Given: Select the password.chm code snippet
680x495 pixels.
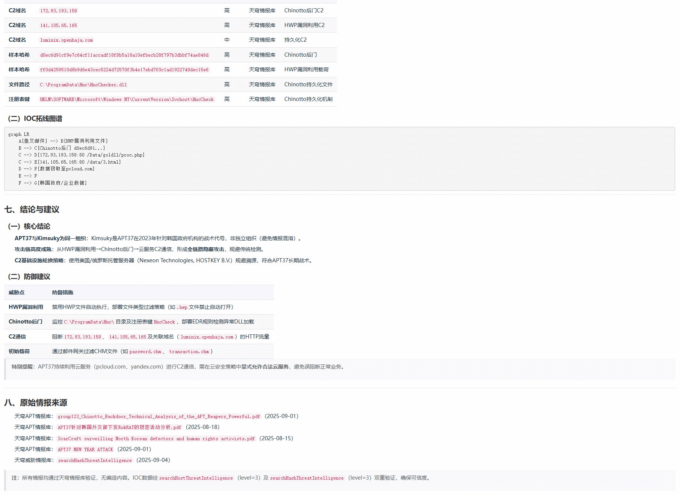Looking at the screenshot, I should (x=144, y=352).
